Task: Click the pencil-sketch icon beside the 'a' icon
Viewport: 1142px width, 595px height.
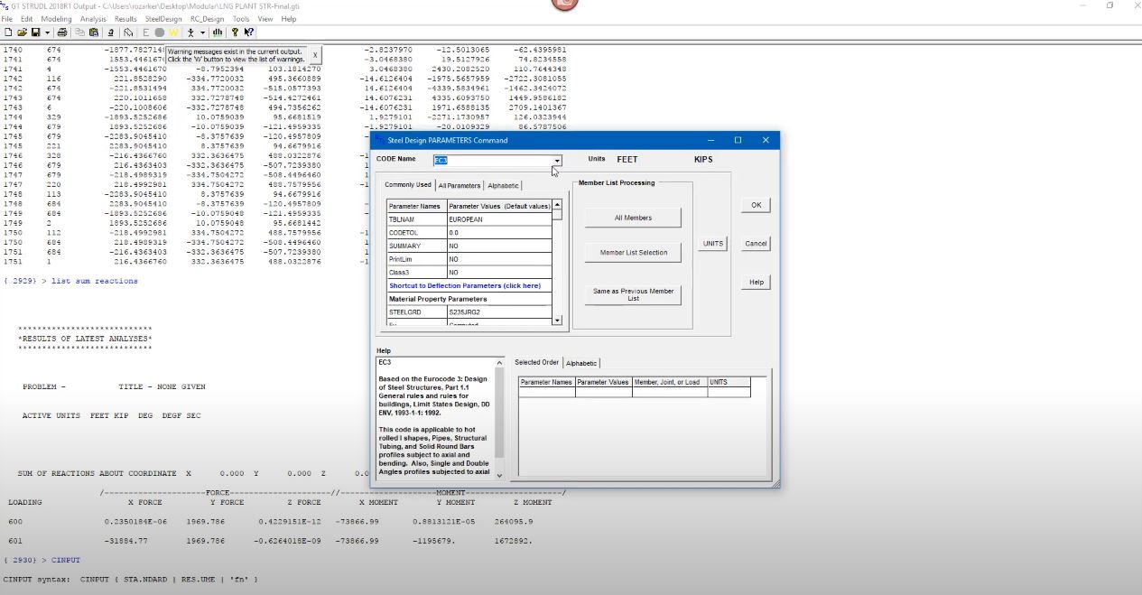Action: tap(128, 33)
